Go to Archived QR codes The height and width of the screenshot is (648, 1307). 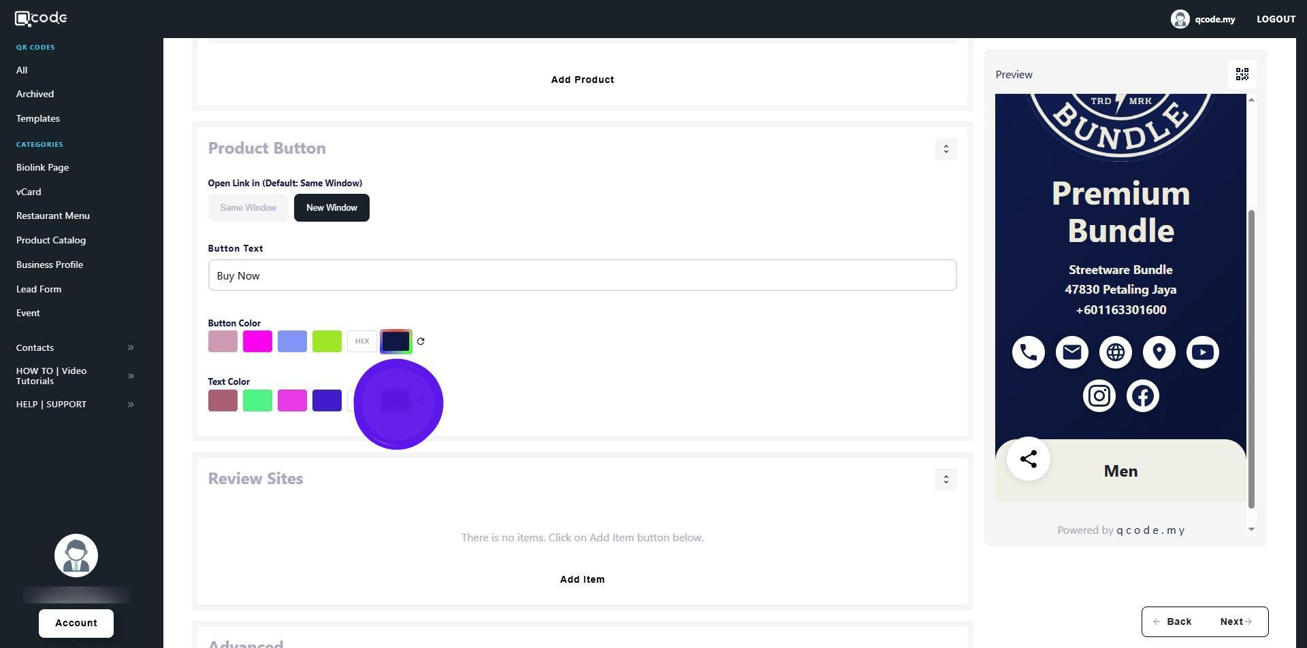(x=35, y=94)
